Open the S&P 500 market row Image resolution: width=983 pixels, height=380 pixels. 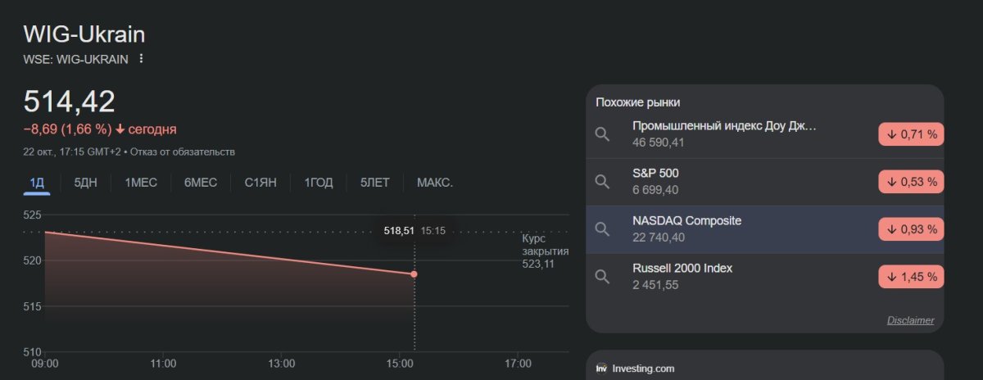pos(737,182)
